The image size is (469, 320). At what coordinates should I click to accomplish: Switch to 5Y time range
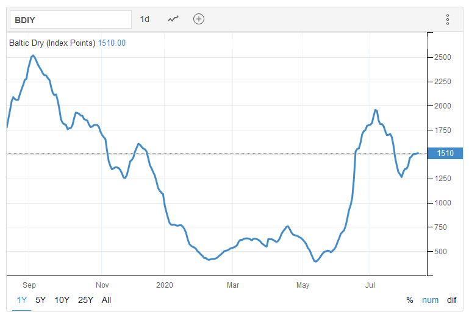pyautogui.click(x=40, y=300)
